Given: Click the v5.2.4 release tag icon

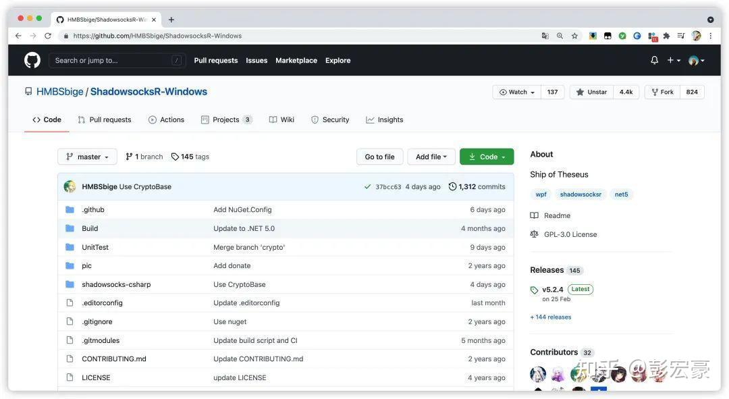Looking at the screenshot, I should [x=535, y=290].
